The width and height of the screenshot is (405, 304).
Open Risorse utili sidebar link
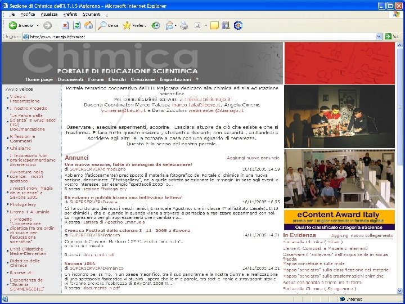point(22,272)
